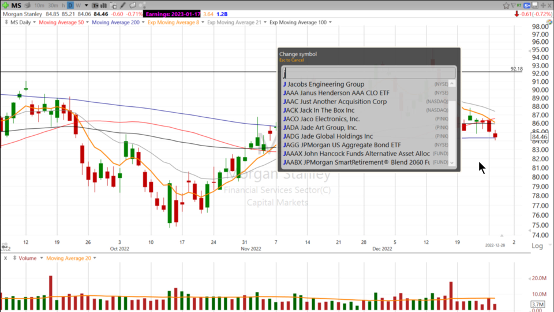Click the star favorite icon

506,5
